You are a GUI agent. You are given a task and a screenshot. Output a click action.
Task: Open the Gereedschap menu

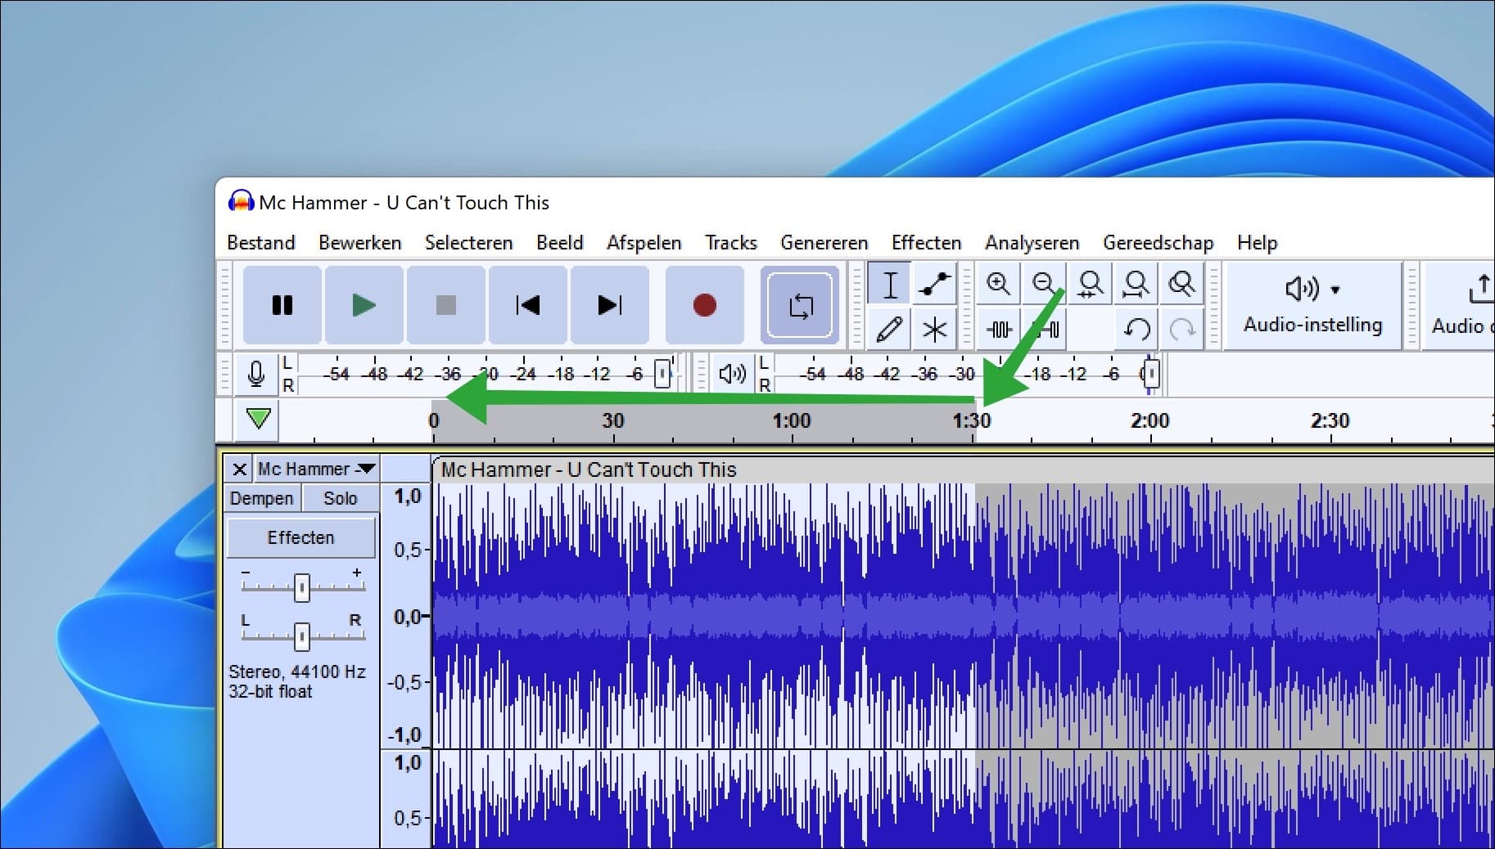pos(1158,243)
